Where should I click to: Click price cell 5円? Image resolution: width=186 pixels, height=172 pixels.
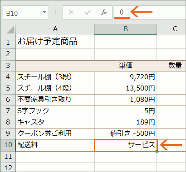point(126,111)
